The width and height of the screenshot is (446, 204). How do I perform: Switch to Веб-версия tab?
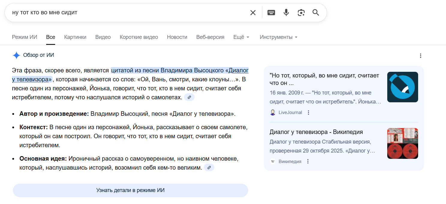tap(210, 37)
